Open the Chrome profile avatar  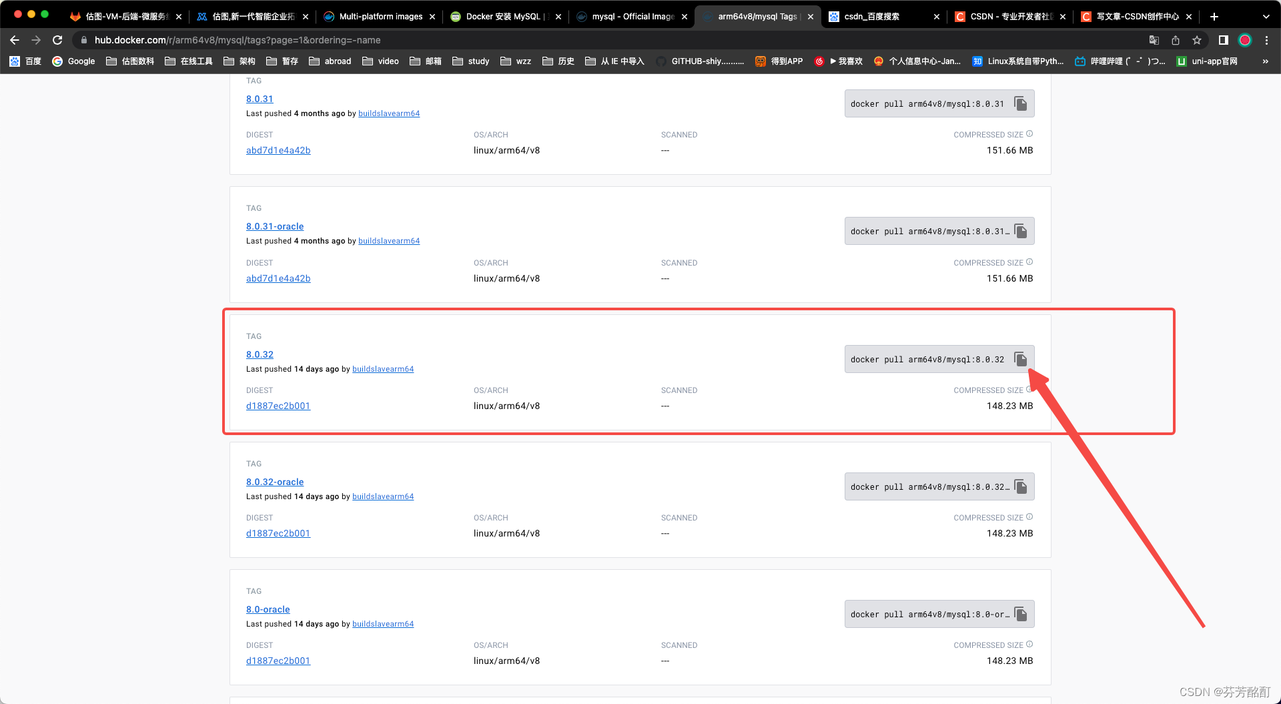tap(1245, 40)
